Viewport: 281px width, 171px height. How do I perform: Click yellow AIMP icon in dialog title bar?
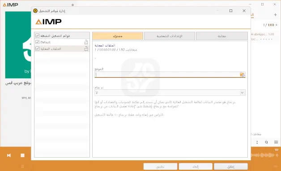[x=35, y=11]
